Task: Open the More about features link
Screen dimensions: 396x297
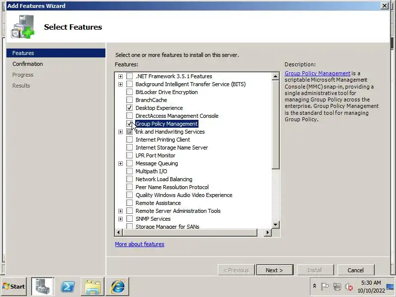Action: [x=140, y=244]
